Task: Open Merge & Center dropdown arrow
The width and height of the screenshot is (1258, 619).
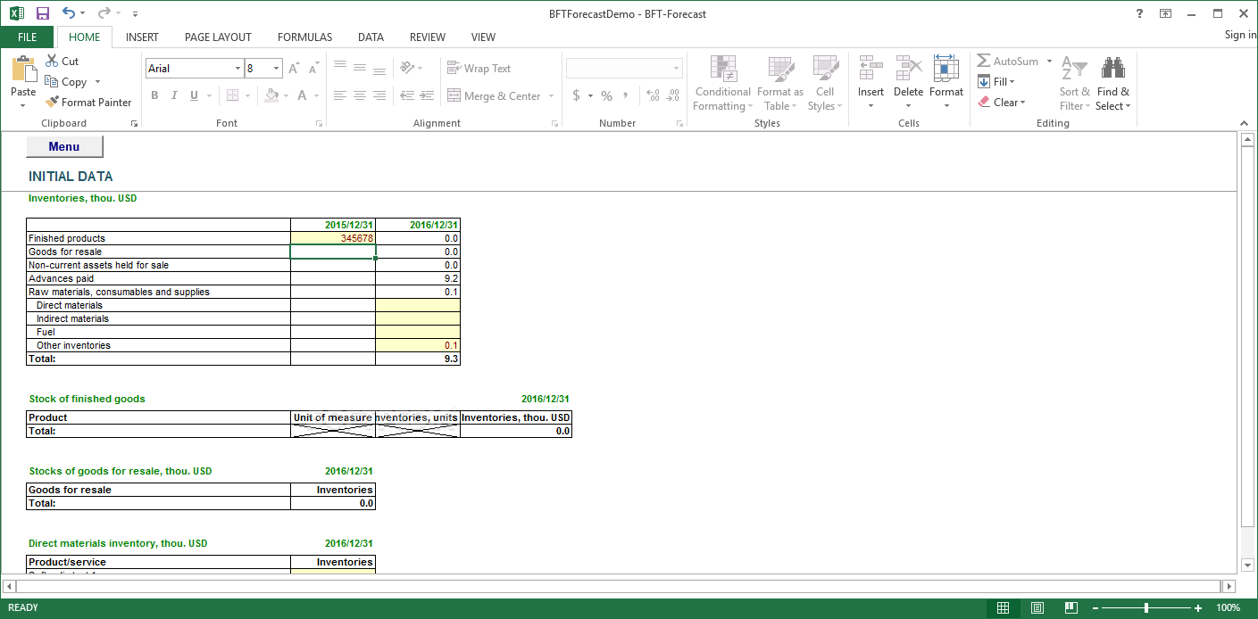Action: [551, 95]
